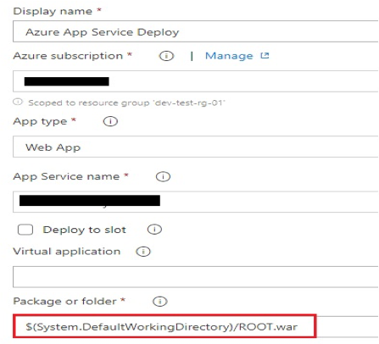Image resolution: width=379 pixels, height=344 pixels.
Task: Select the ROOT.war Package or folder field
Action: click(164, 326)
